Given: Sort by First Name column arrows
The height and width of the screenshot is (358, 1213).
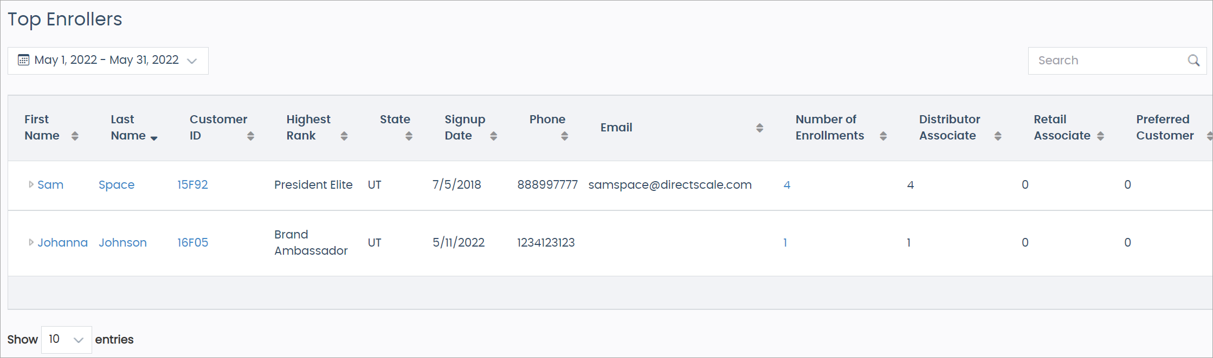Looking at the screenshot, I should pos(75,136).
